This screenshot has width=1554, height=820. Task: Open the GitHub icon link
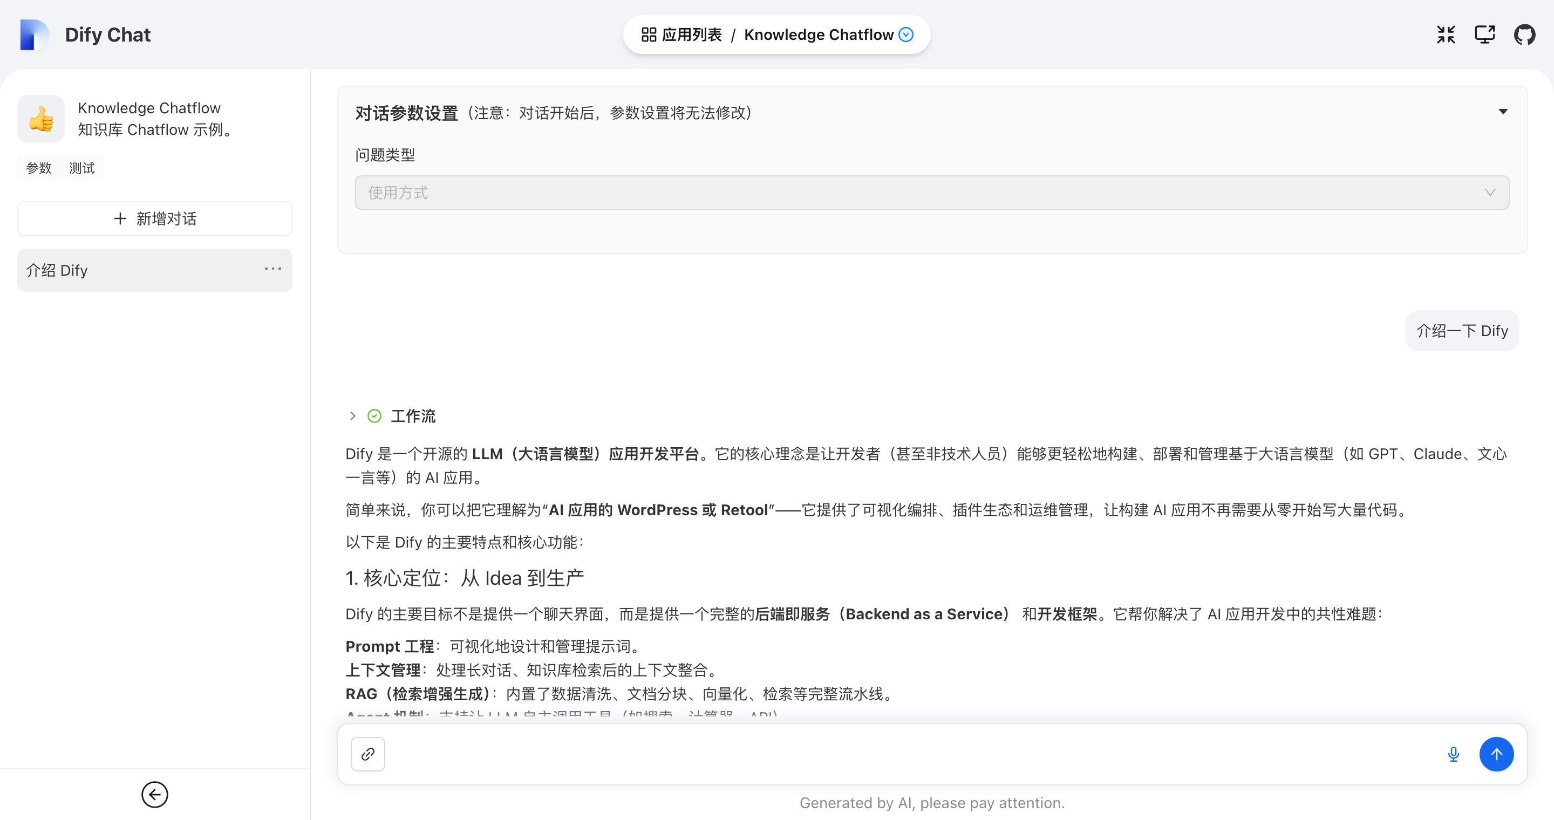[x=1524, y=35]
